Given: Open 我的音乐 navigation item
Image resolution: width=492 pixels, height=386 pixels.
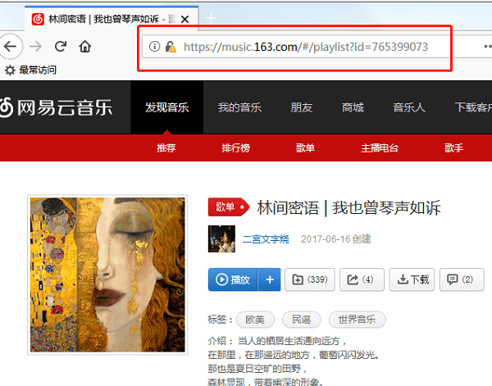Looking at the screenshot, I should coord(239,107).
